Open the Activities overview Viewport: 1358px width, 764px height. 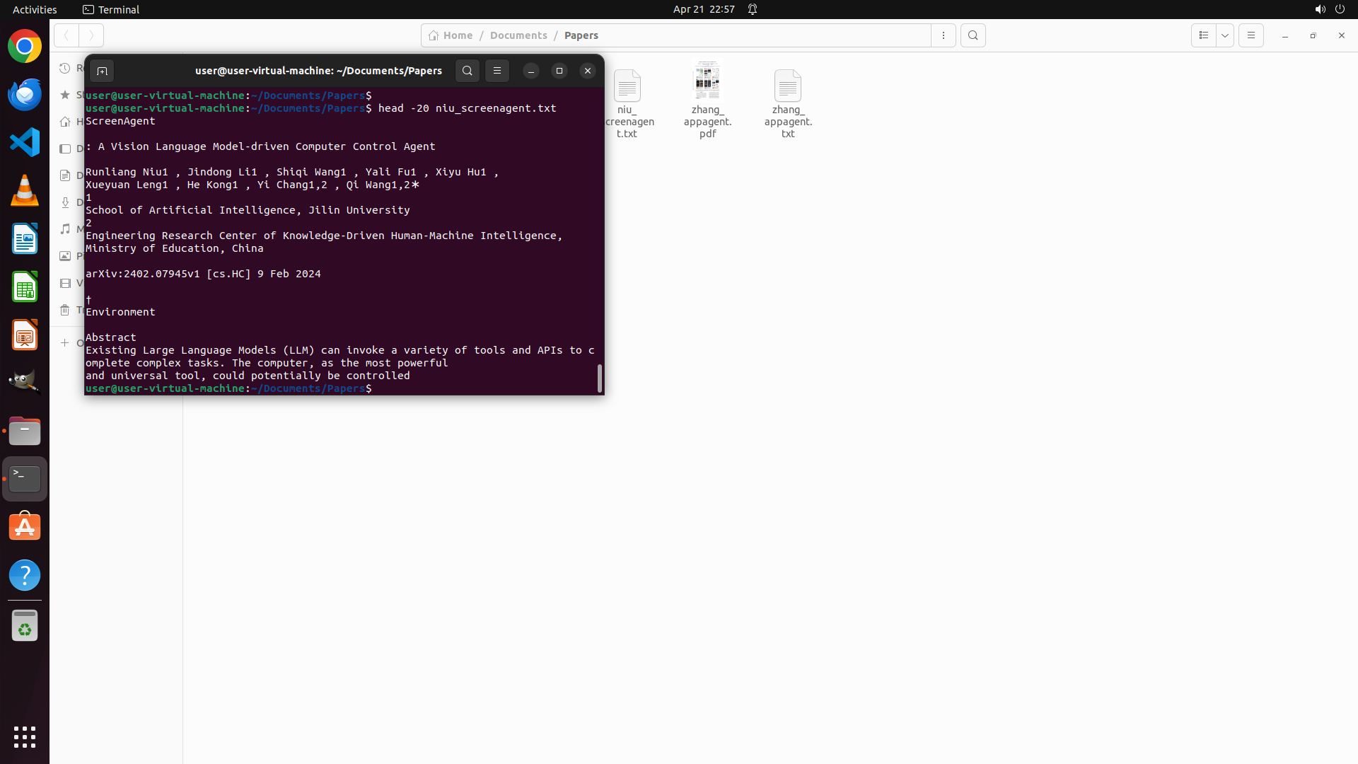click(x=35, y=9)
